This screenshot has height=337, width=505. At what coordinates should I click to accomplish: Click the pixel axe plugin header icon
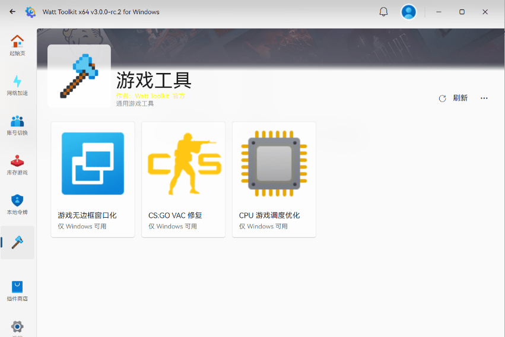(79, 76)
